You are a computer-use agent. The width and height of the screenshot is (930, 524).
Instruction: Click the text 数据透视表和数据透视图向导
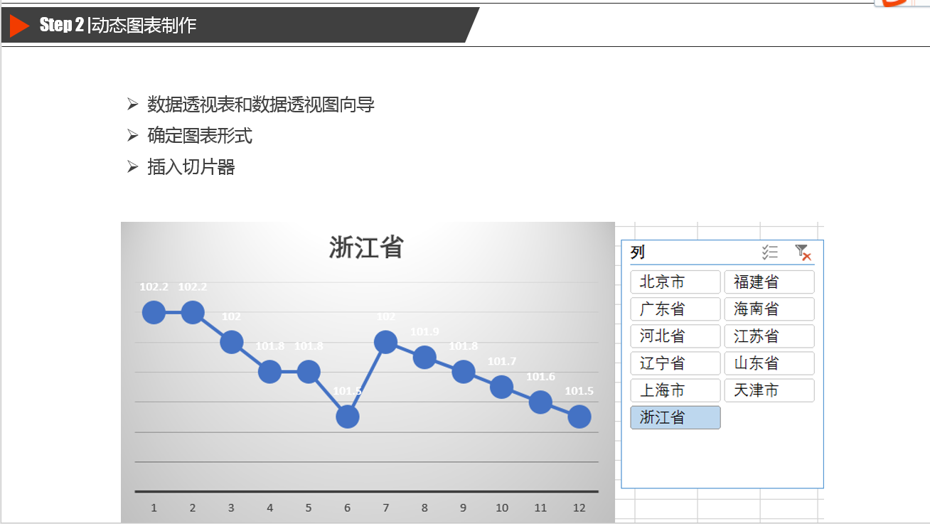[261, 105]
